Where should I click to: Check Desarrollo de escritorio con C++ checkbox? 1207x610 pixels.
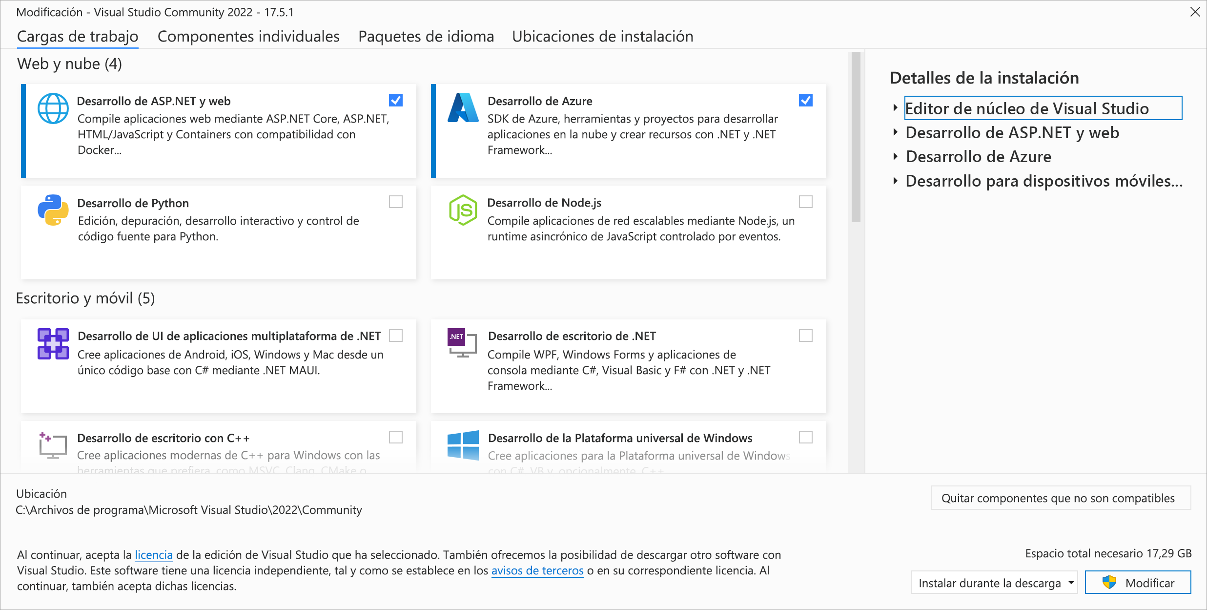coord(396,437)
